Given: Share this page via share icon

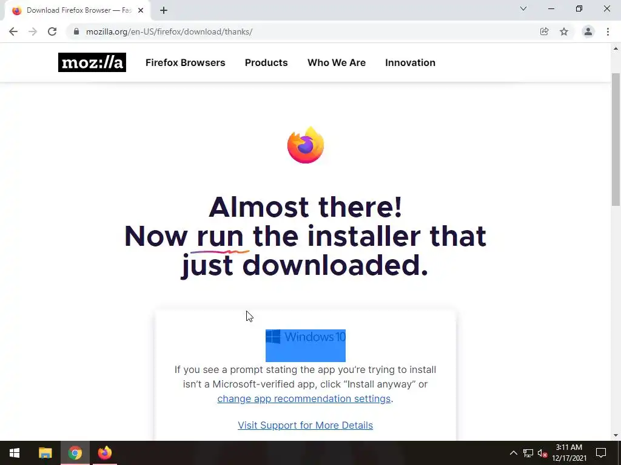Looking at the screenshot, I should tap(544, 31).
